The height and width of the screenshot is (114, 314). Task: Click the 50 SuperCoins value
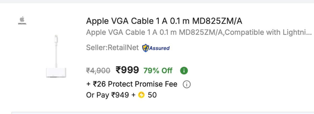(x=152, y=95)
